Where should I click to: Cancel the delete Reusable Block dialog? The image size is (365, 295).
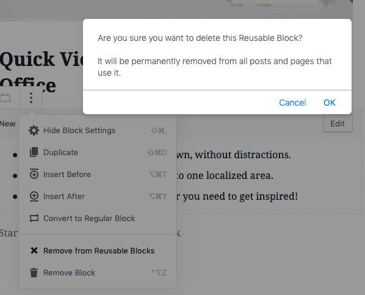(x=292, y=103)
